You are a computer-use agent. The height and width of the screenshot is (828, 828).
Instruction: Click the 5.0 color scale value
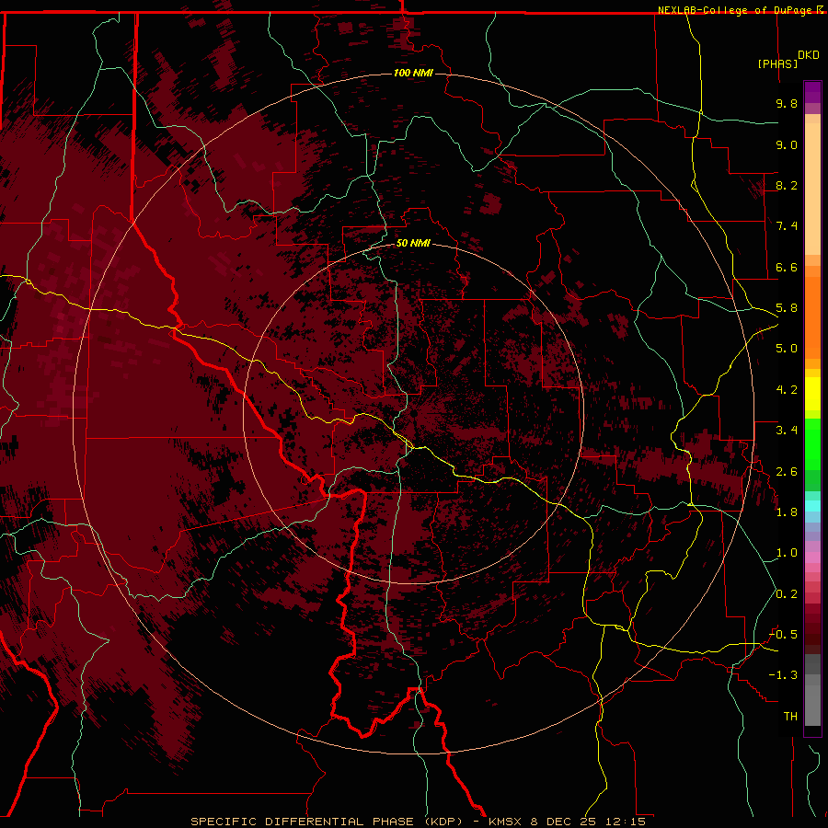pos(787,349)
